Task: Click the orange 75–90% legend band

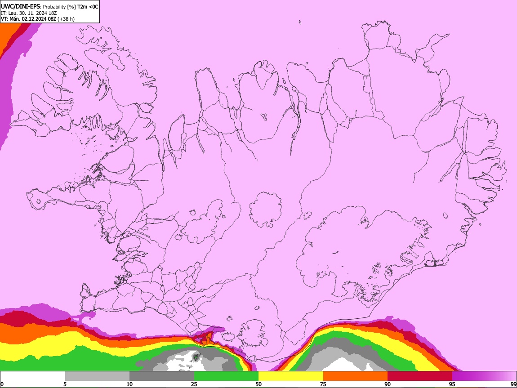Action: tap(356, 376)
